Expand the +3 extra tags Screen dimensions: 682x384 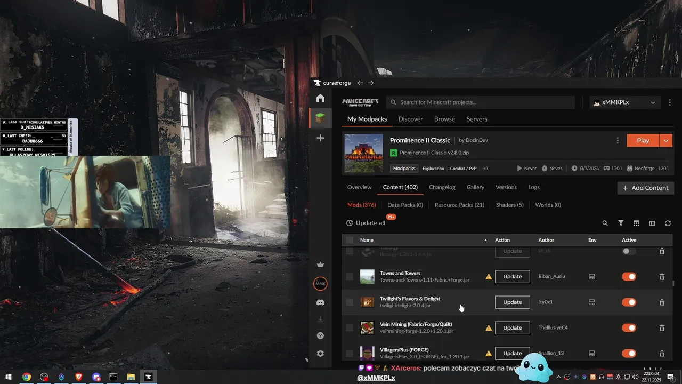[485, 169]
